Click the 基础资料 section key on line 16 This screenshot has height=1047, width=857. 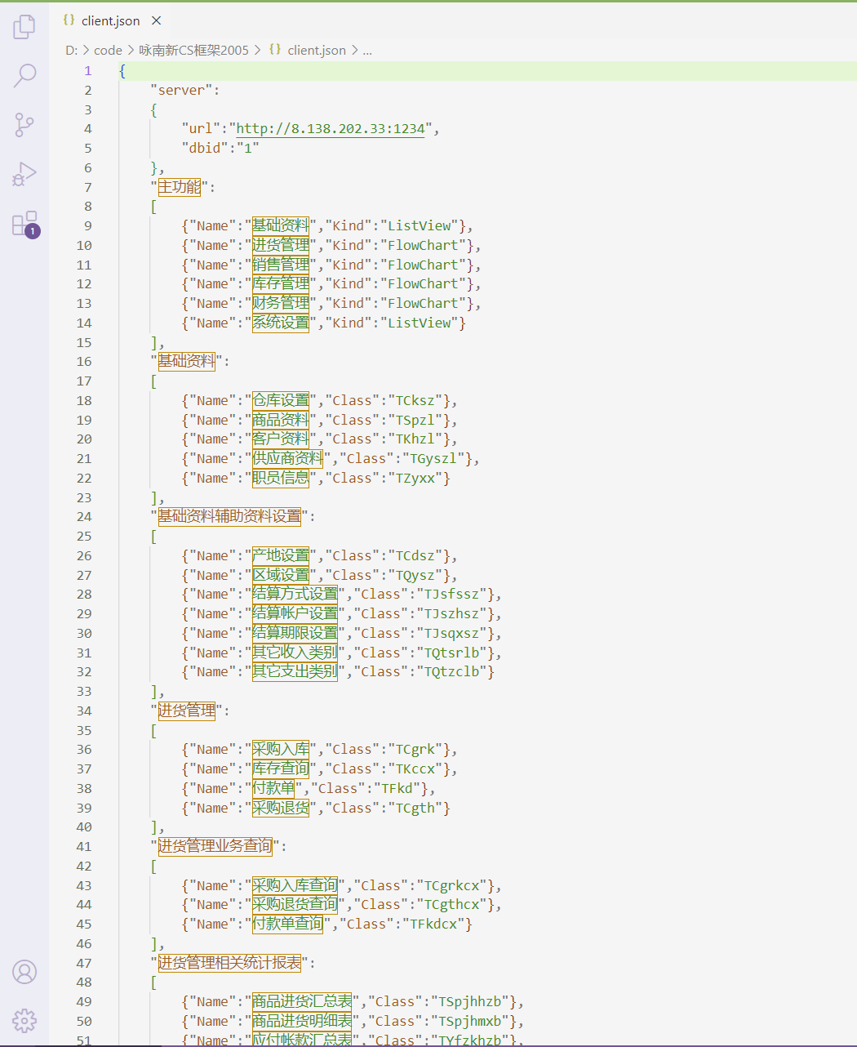click(x=186, y=361)
